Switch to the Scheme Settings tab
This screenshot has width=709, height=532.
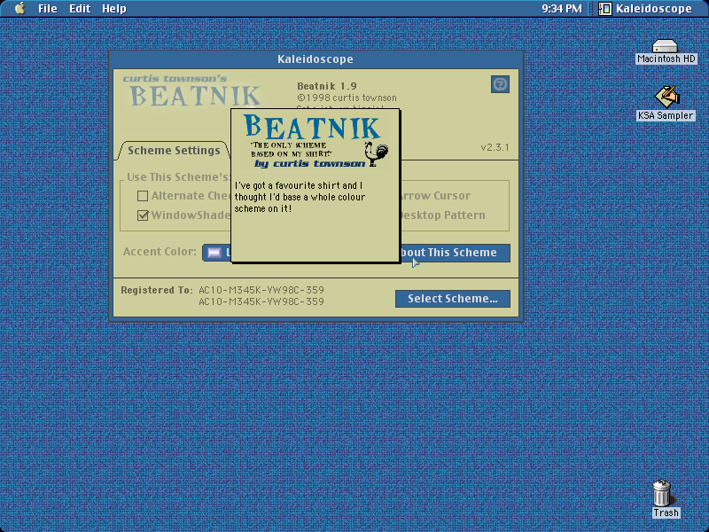174,150
